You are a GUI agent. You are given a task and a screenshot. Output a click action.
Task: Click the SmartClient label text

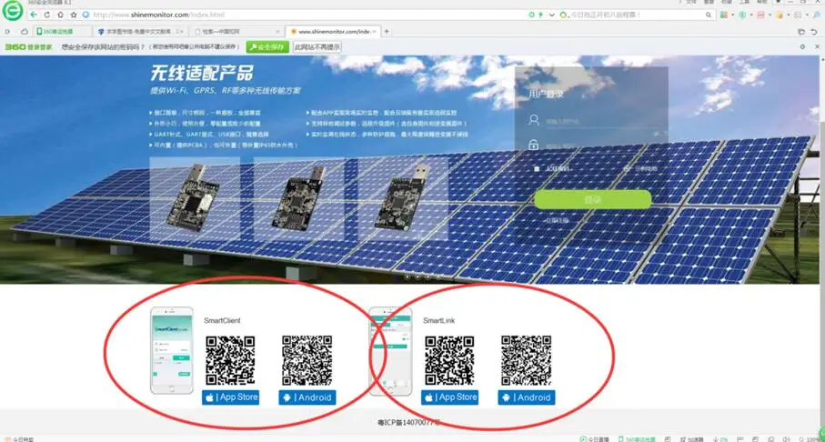coord(222,320)
